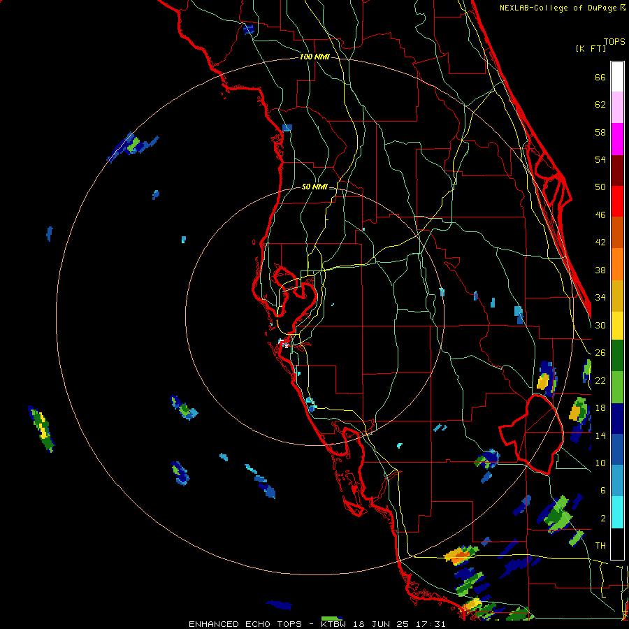This screenshot has width=629, height=629.
Task: Click the "50 NMI" range ring label
Action: click(x=314, y=187)
